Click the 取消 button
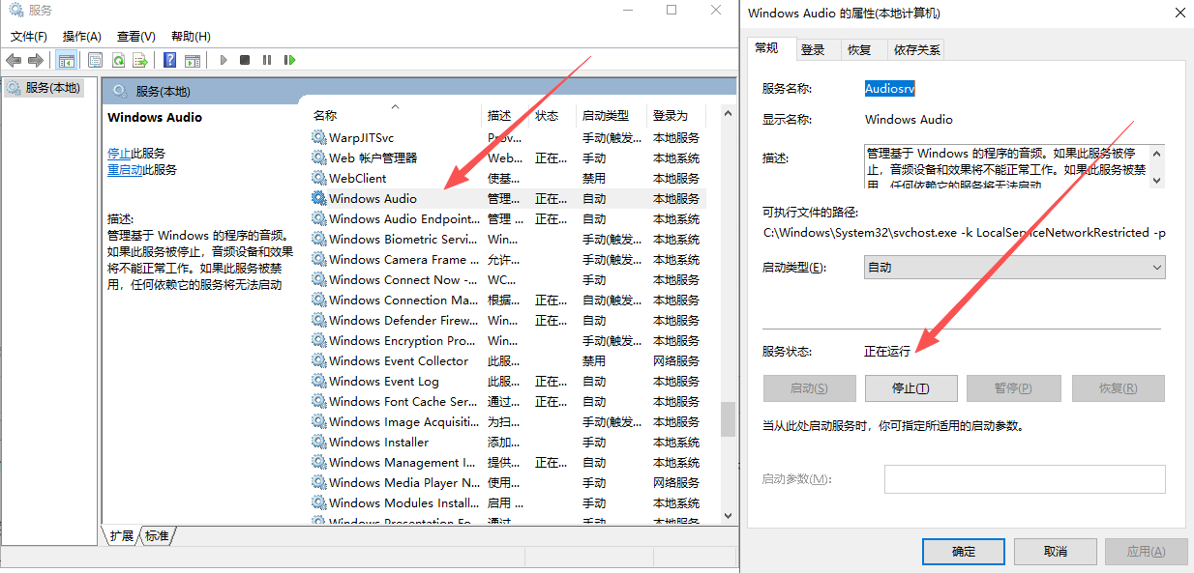 pos(1056,551)
